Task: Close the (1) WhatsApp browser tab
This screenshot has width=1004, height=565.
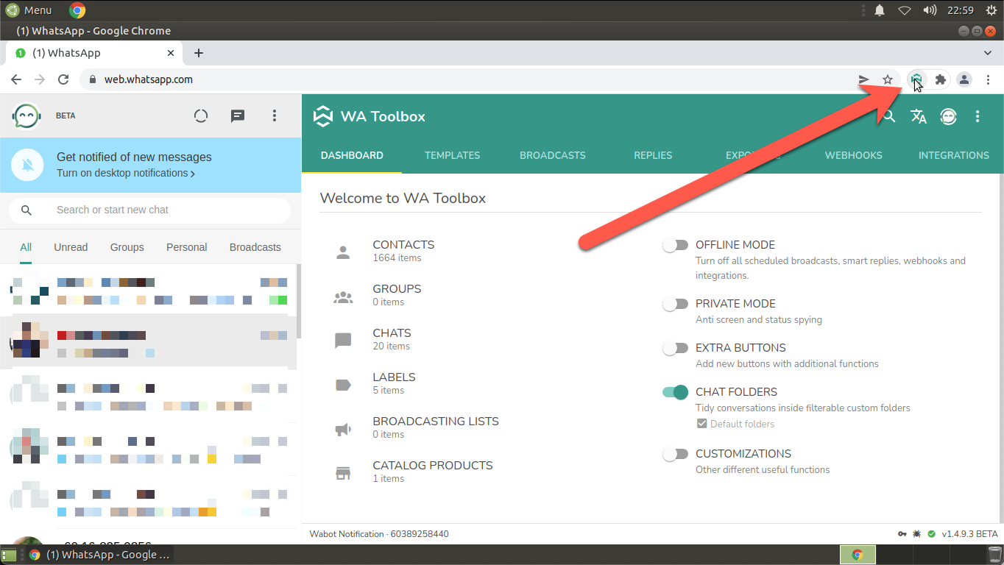Action: click(171, 53)
